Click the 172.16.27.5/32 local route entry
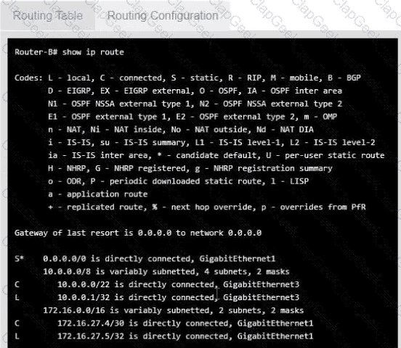The height and width of the screenshot is (348, 401). click(x=164, y=336)
